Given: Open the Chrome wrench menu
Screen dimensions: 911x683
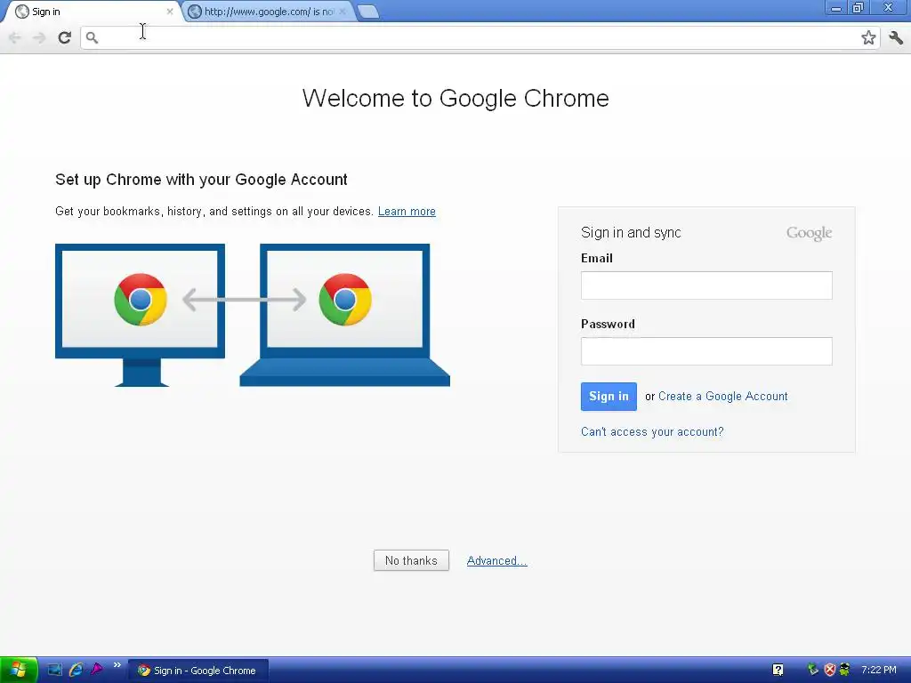Looking at the screenshot, I should tap(896, 37).
